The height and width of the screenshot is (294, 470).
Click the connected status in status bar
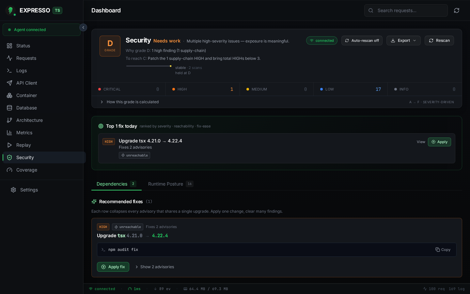click(x=102, y=289)
